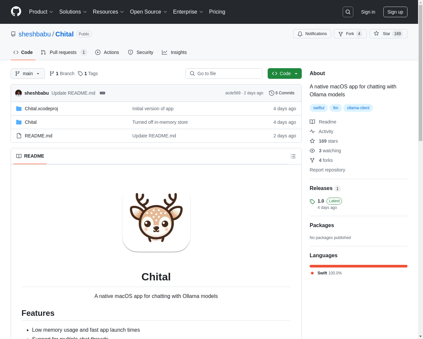Click the llm topic tag

[x=336, y=108]
